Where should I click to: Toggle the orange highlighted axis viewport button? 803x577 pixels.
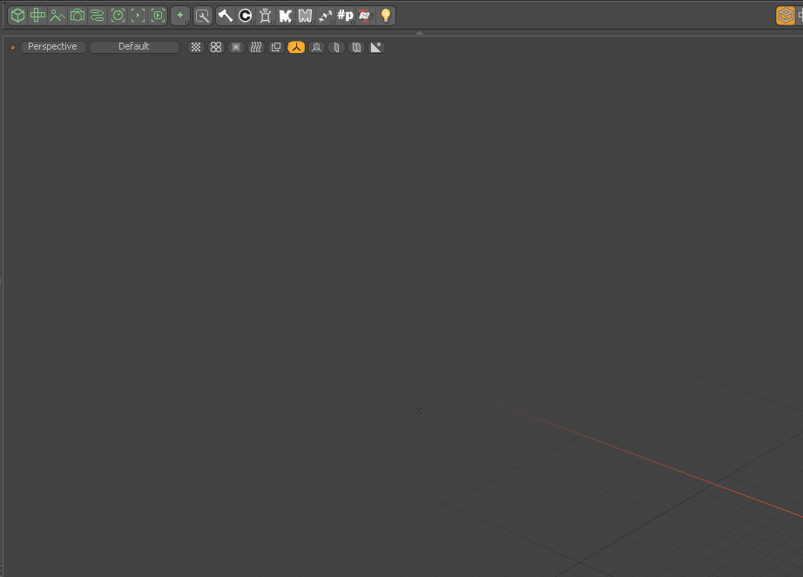coord(296,47)
